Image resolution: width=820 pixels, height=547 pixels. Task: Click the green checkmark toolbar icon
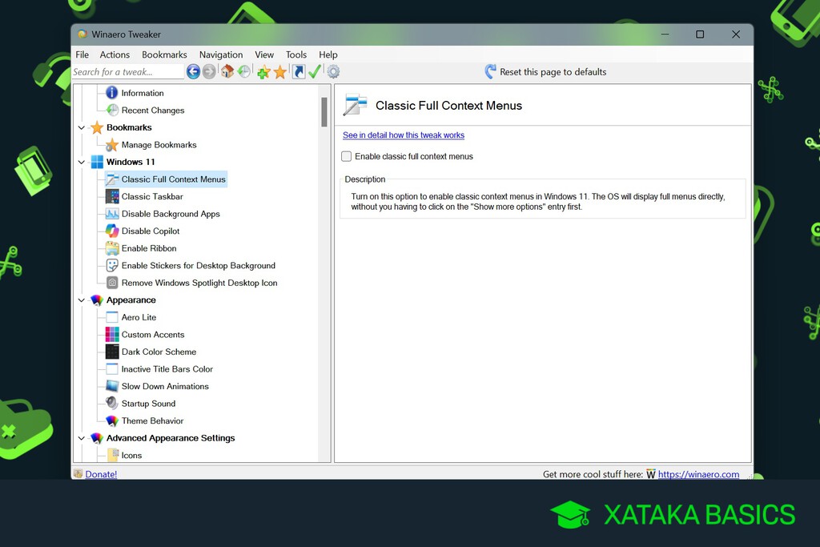click(x=315, y=72)
